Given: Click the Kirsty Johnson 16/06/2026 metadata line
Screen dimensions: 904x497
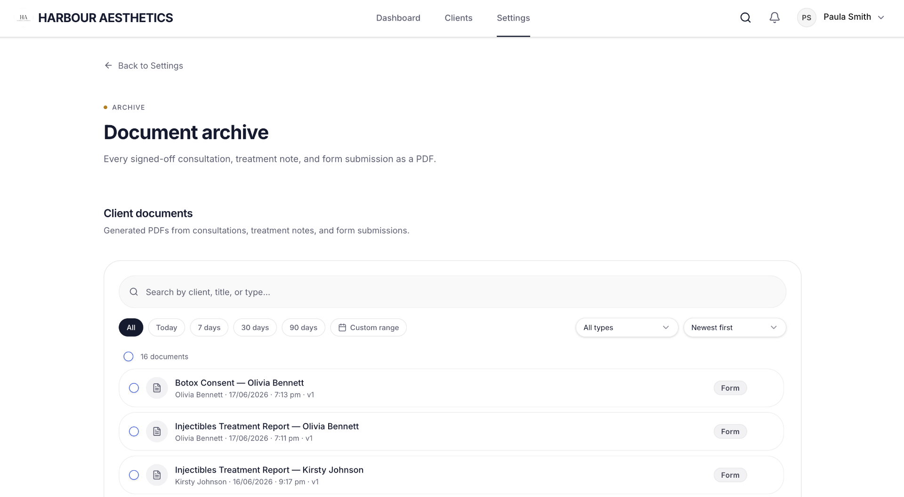Looking at the screenshot, I should 247,482.
